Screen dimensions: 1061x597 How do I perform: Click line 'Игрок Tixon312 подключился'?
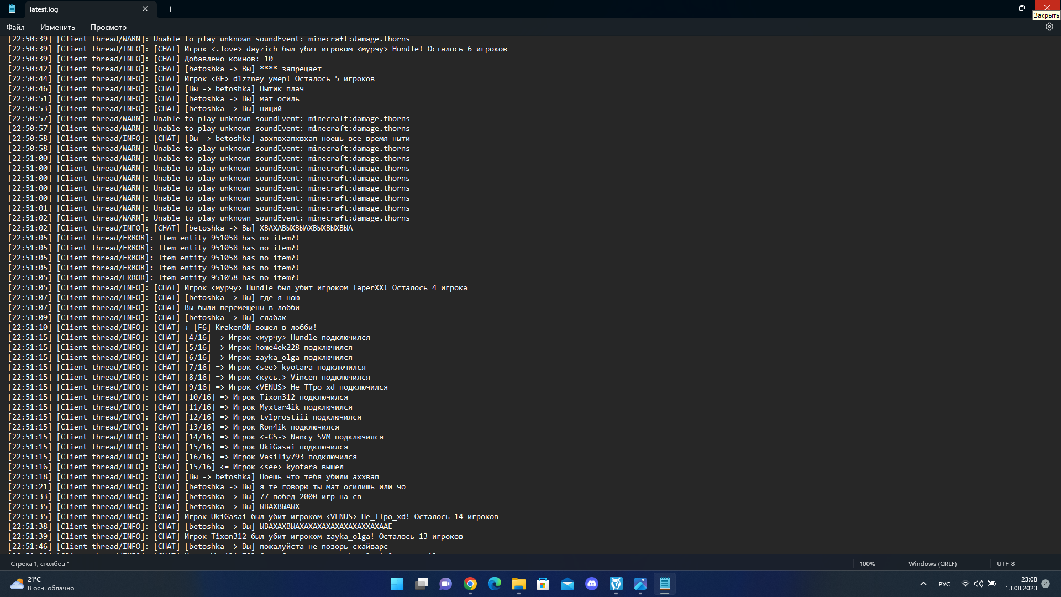pos(178,397)
